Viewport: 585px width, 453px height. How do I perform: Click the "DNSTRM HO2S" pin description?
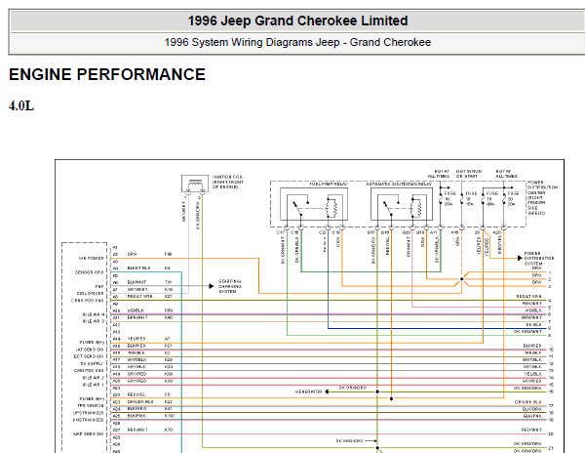(88, 420)
